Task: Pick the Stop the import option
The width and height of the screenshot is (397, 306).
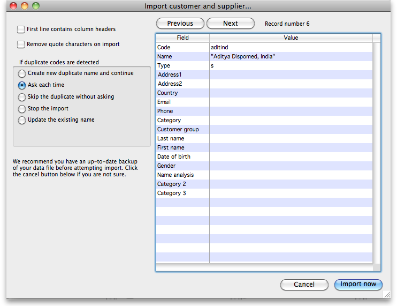Action: point(22,109)
